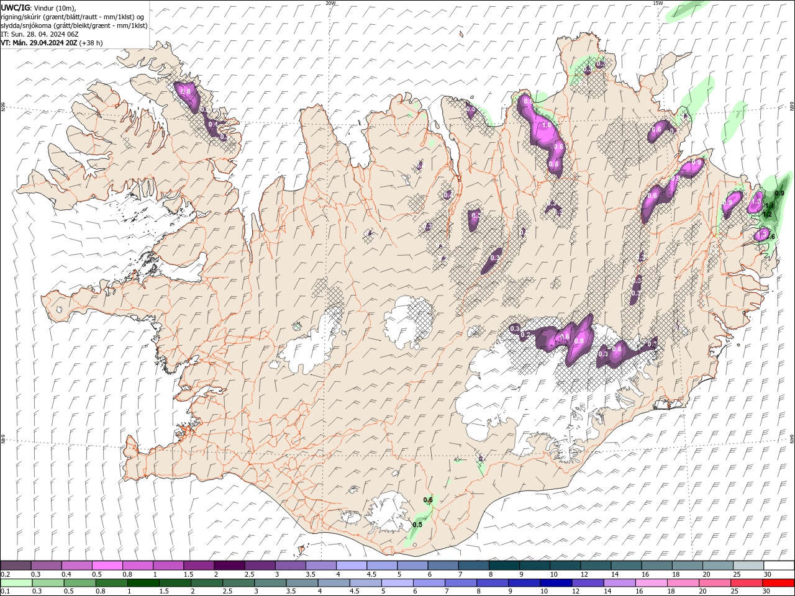Click the bright red lower swatch labeled 30
The image size is (795, 596).
778,583
